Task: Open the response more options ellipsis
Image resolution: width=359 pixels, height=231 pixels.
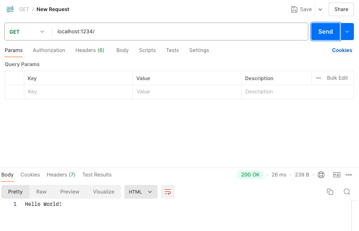Action: 349,175
